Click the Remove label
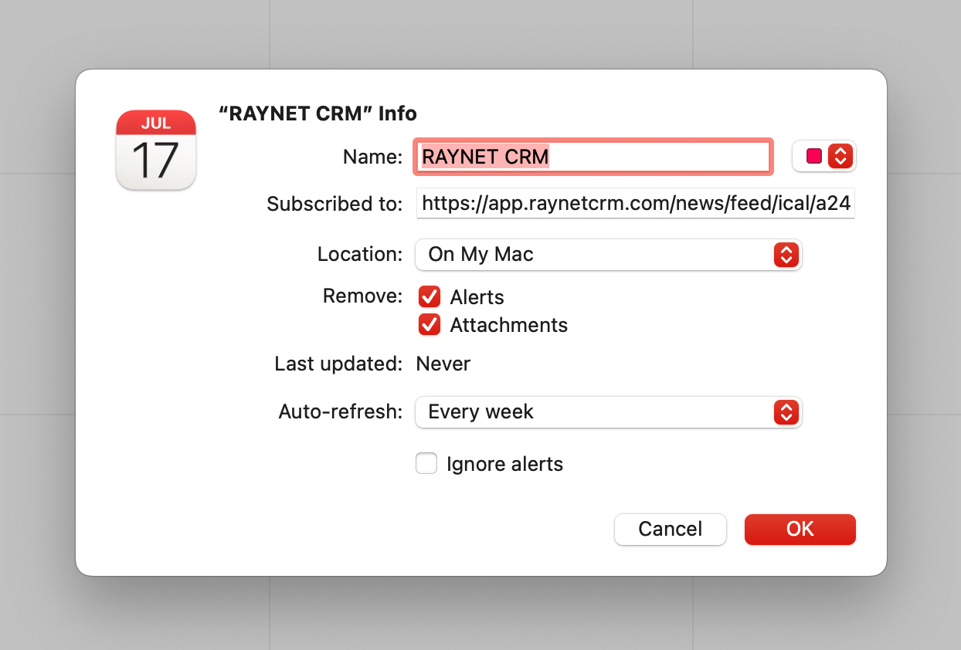 tap(363, 296)
